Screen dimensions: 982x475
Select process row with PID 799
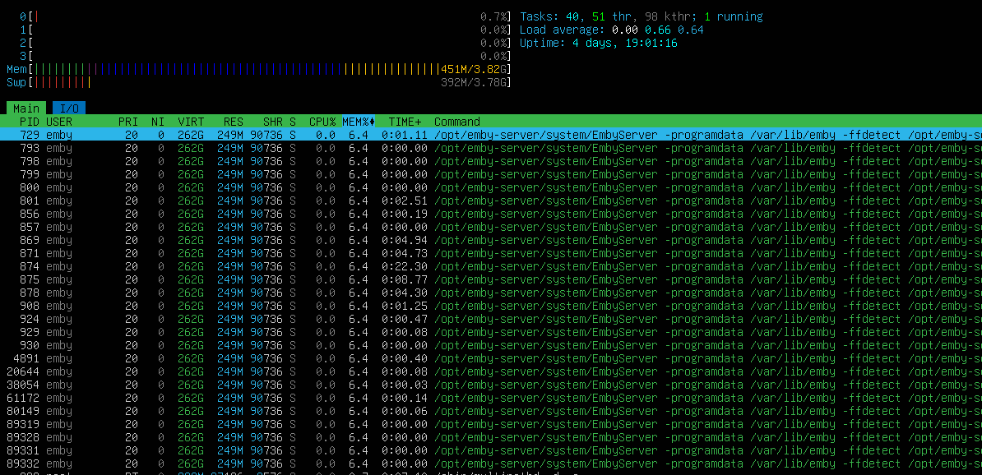491,174
